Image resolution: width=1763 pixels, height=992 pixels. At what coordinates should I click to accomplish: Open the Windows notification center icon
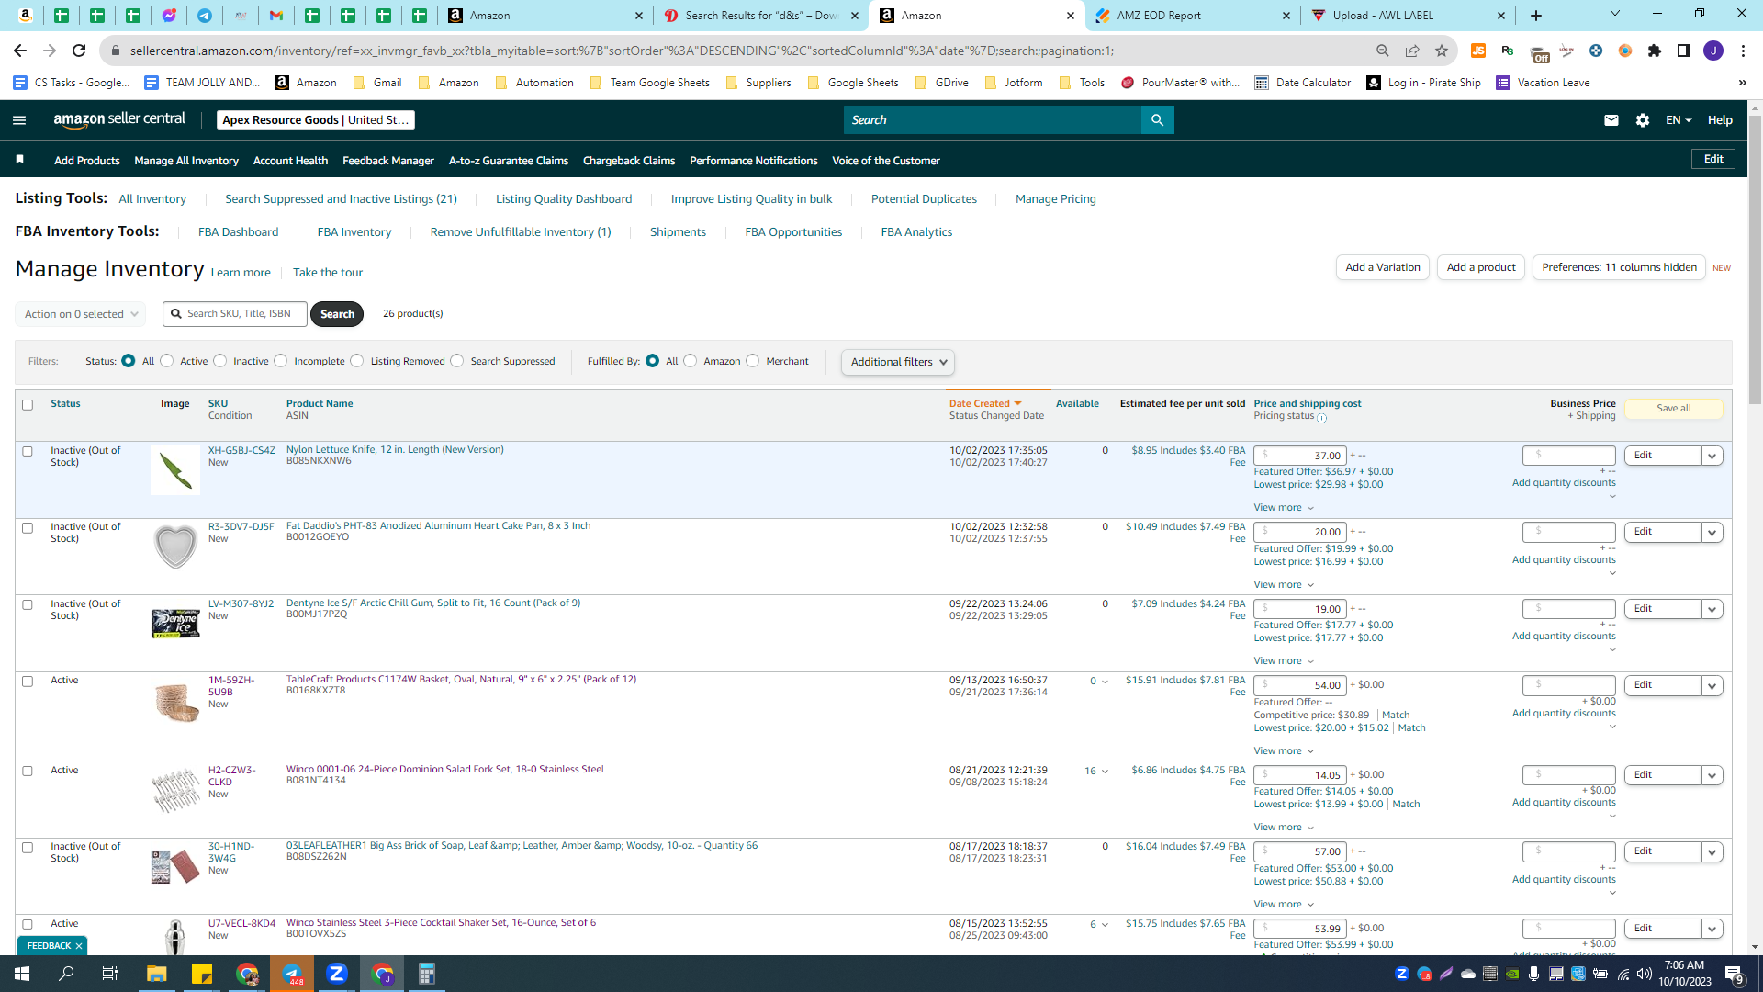coord(1735,974)
